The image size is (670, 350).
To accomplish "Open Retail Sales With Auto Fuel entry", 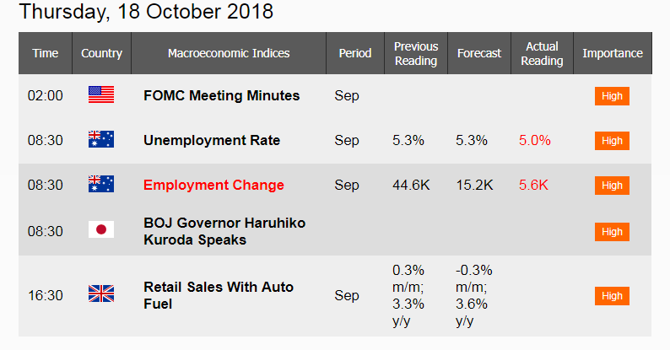I will 219,295.
